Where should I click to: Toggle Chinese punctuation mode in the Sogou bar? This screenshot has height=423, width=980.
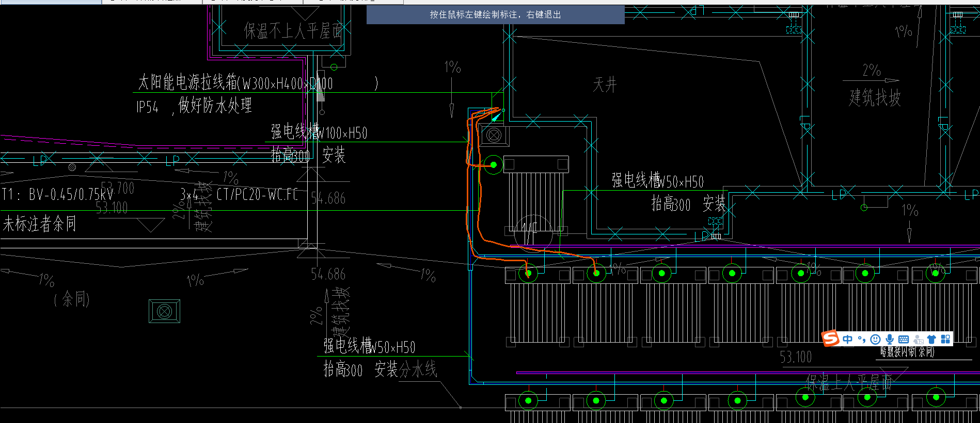click(x=861, y=339)
